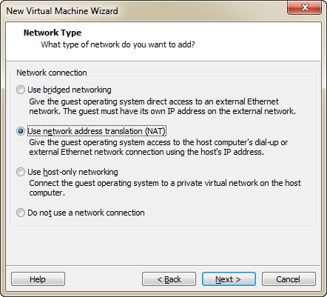
Task: Click the bridged networking description paragraph
Action: coord(162,107)
